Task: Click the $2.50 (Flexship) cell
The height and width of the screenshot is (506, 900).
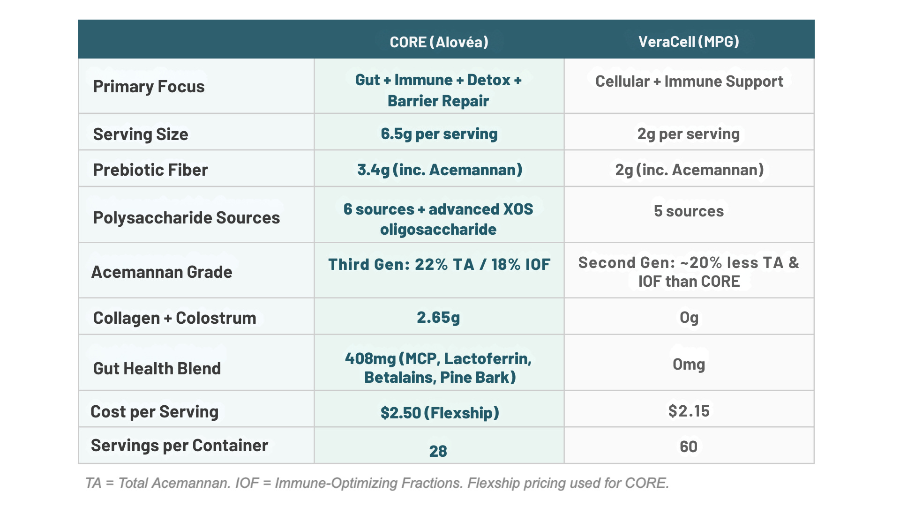Action: pos(440,413)
